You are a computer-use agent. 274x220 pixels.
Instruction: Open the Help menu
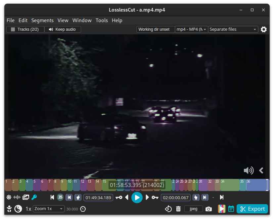(x=117, y=20)
